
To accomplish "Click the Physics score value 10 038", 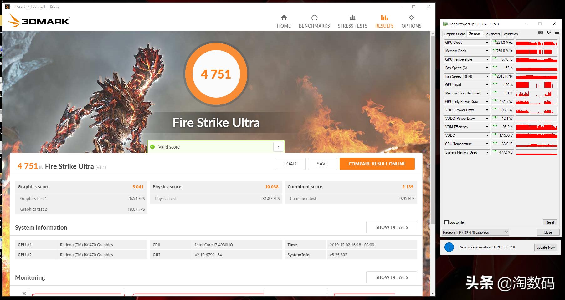I will point(272,187).
